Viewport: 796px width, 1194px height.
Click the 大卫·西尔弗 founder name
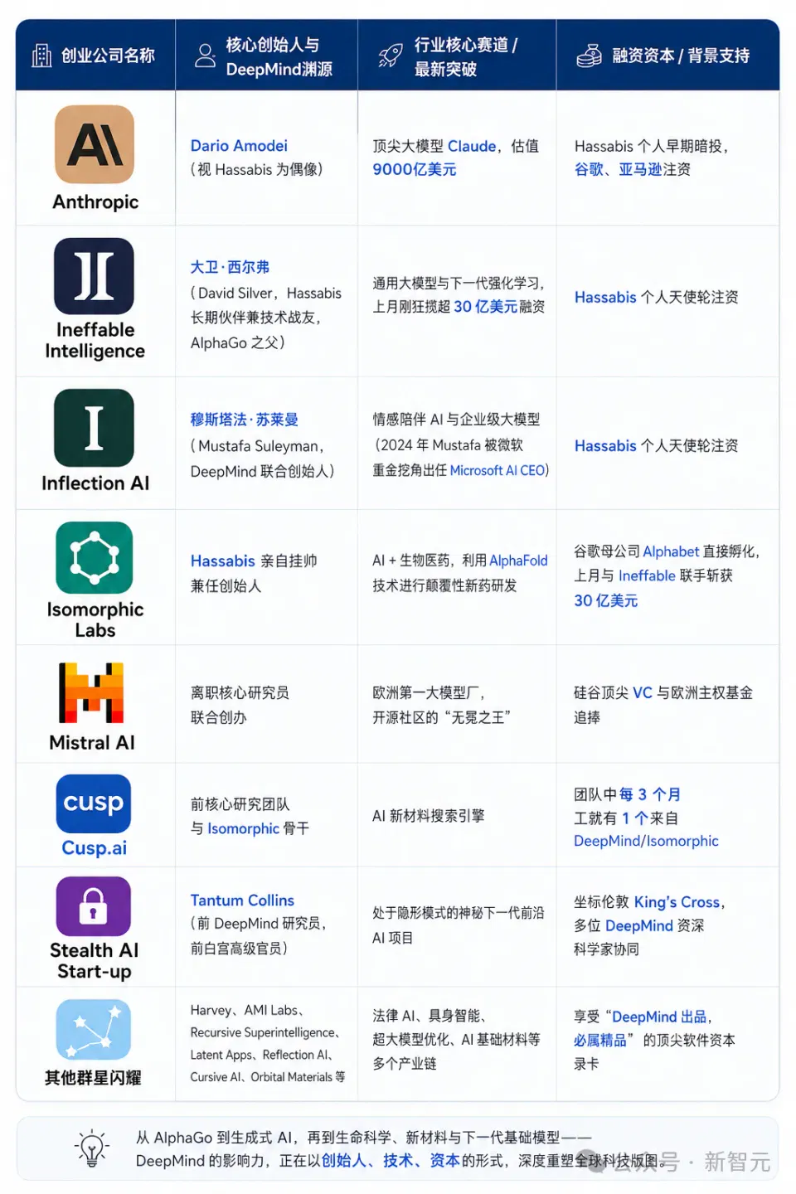coord(230,267)
